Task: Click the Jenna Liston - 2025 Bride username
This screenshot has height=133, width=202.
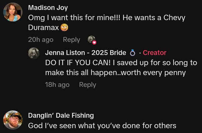Action: click(85, 53)
